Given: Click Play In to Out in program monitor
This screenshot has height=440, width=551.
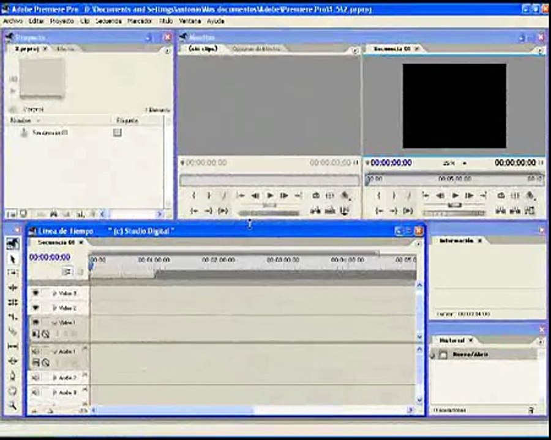Looking at the screenshot, I should (x=408, y=210).
